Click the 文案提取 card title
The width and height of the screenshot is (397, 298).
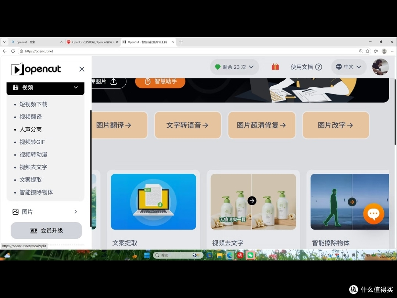125,243
